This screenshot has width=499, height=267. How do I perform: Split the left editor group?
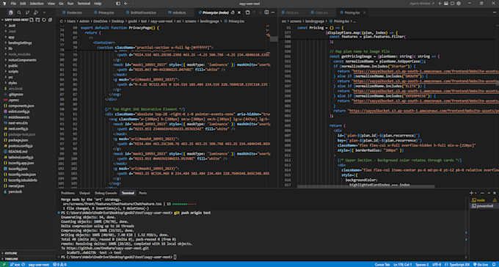click(x=266, y=12)
